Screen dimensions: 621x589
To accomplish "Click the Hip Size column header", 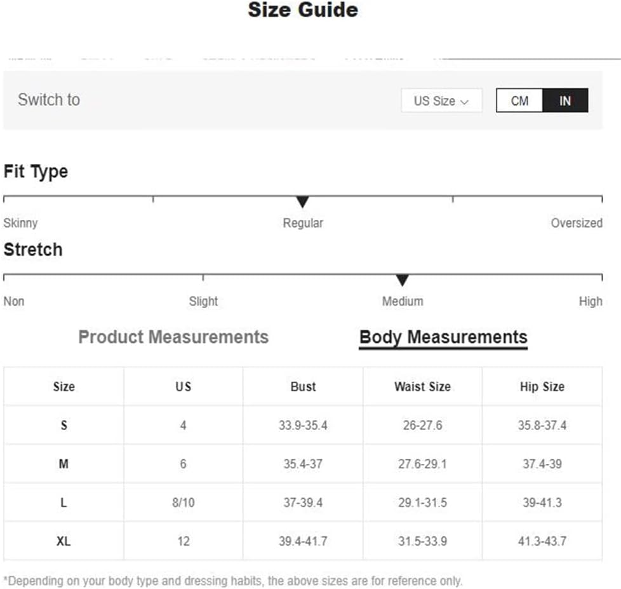I will point(542,386).
